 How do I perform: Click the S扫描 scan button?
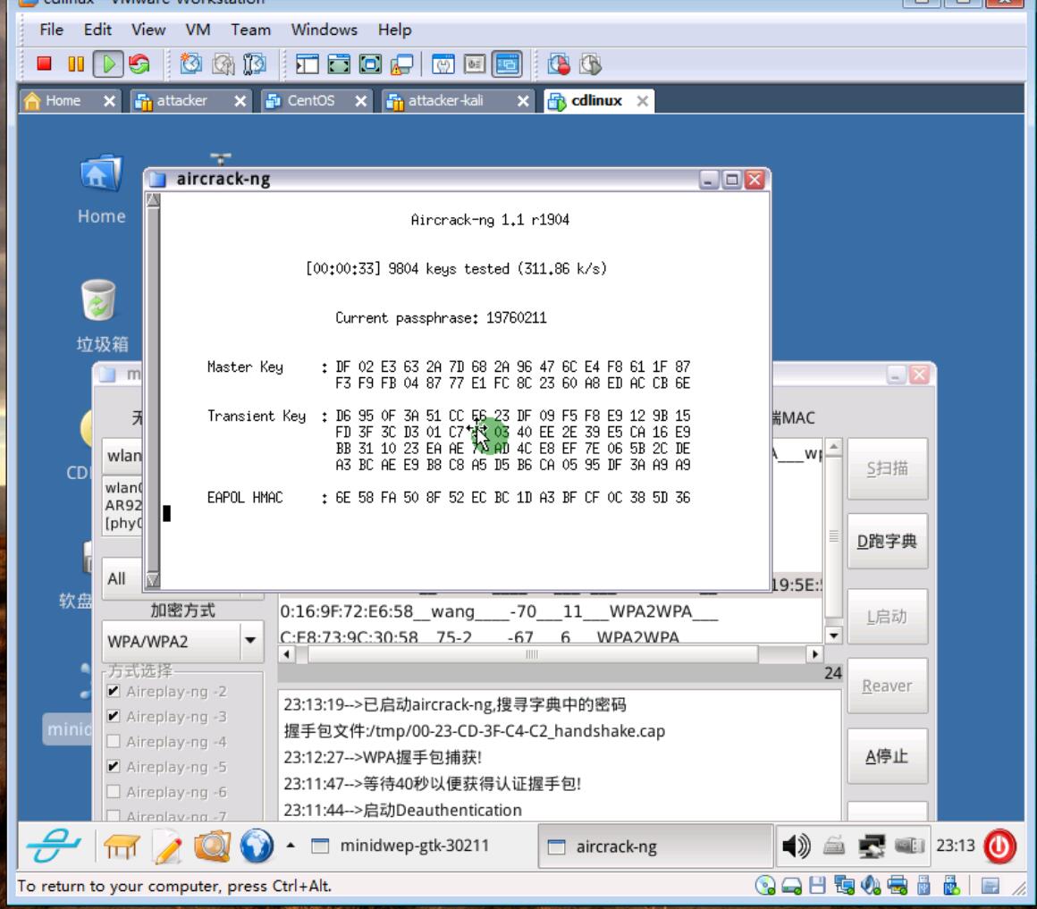[887, 468]
